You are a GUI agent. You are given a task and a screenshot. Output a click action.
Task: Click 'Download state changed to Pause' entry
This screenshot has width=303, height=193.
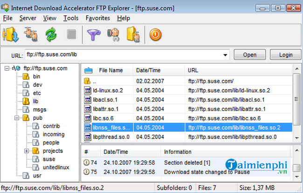point(207,172)
